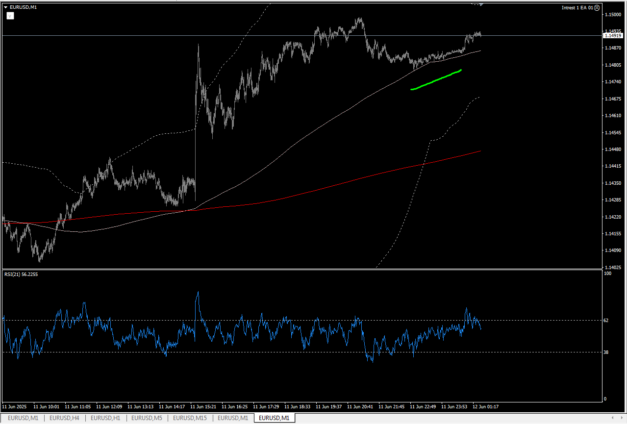Switch to the EURUSD,H4 chart tab
Image resolution: width=627 pixels, height=424 pixels.
(64, 418)
